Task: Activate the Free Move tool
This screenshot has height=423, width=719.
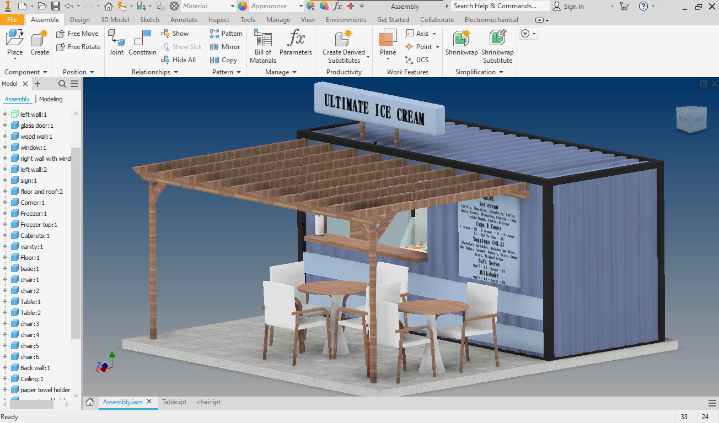Action: [x=77, y=34]
